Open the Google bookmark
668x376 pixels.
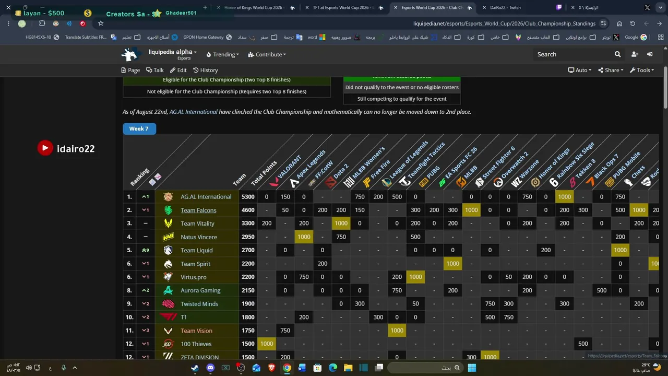click(x=636, y=38)
